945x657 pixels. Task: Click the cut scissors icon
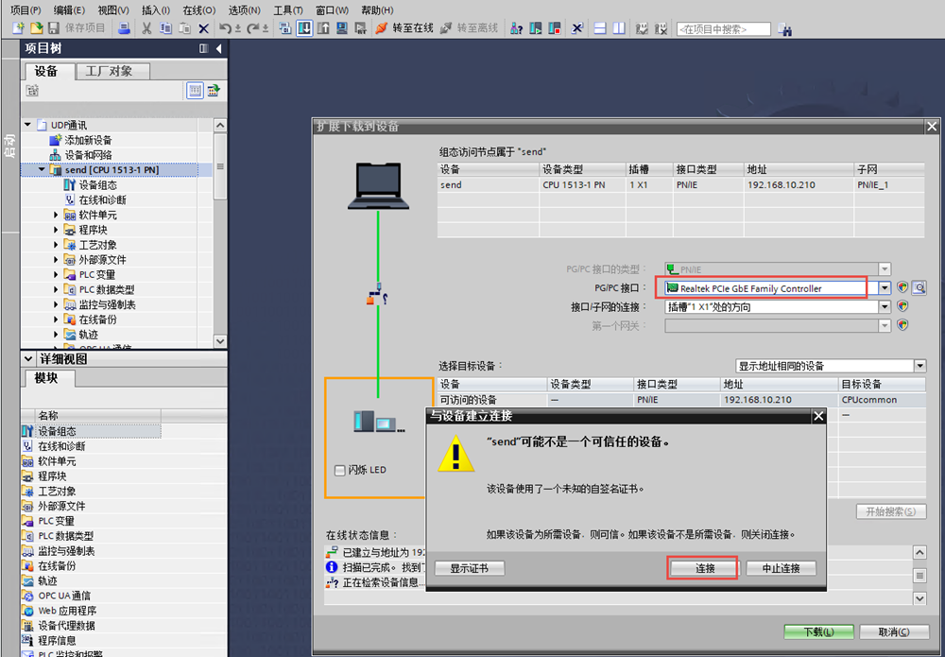[x=146, y=28]
